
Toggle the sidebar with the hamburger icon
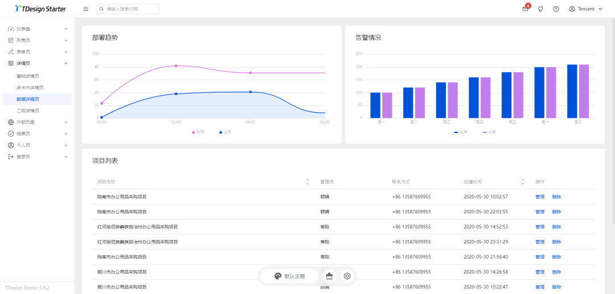pyautogui.click(x=86, y=9)
